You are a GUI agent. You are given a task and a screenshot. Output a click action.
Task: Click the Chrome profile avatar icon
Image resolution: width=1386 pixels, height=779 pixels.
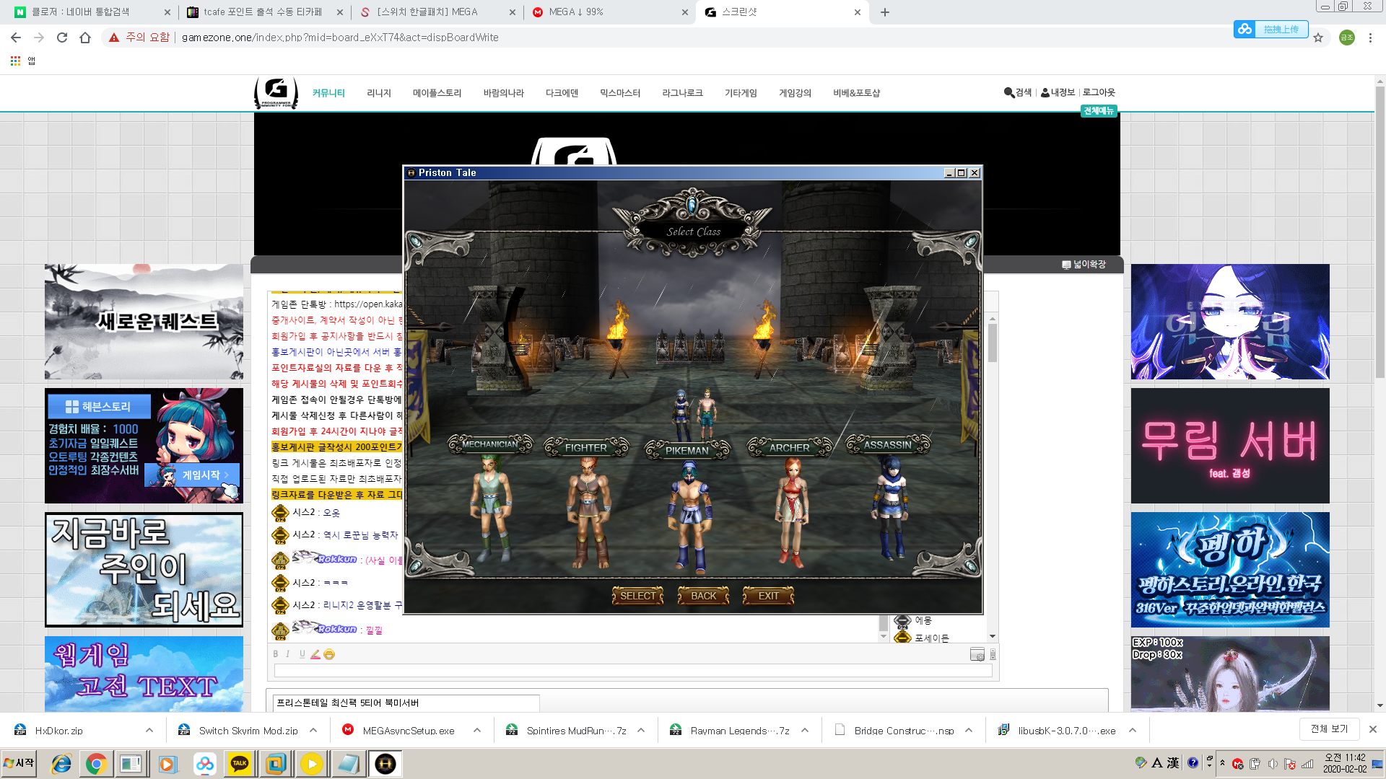coord(1346,38)
